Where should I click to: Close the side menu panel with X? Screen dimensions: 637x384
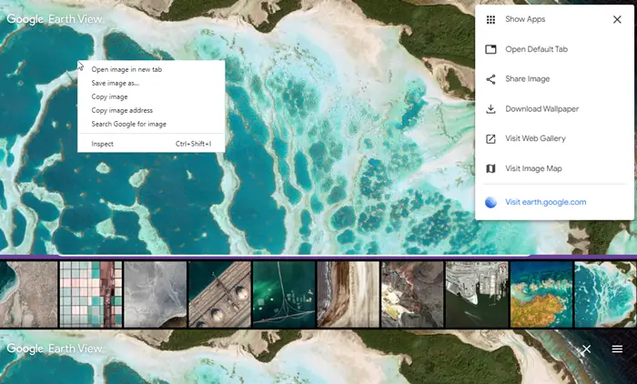point(617,19)
